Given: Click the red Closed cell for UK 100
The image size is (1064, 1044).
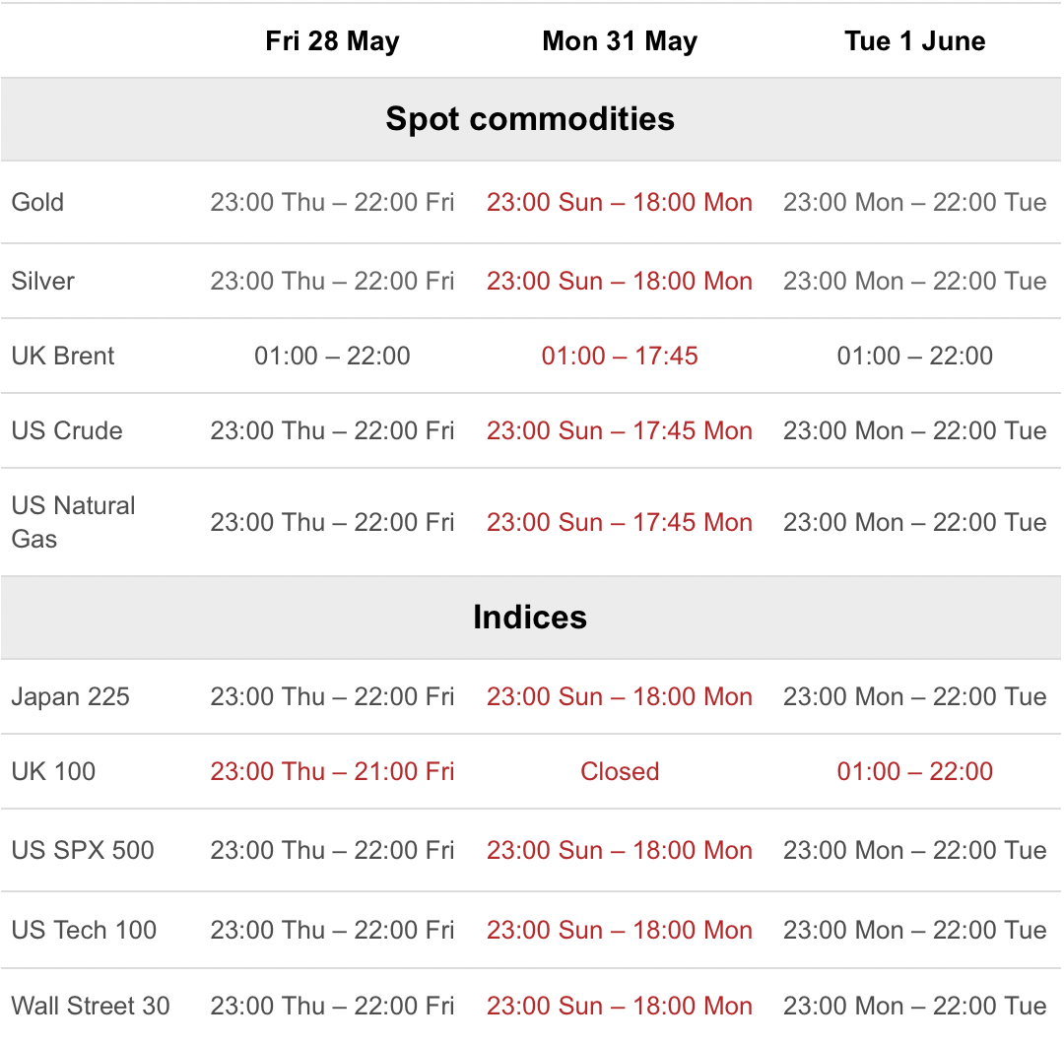Looking at the screenshot, I should pos(620,771).
